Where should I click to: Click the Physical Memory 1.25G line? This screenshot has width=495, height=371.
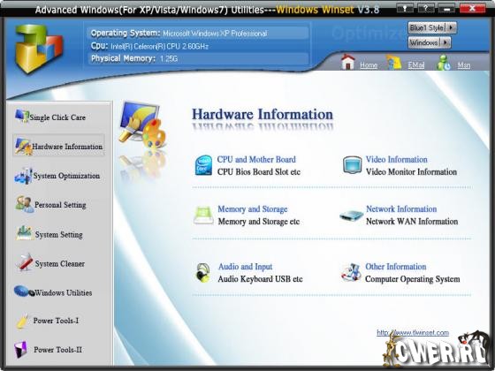(134, 58)
